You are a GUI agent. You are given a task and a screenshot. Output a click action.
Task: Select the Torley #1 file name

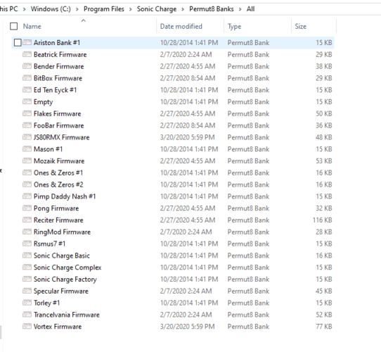(46, 303)
